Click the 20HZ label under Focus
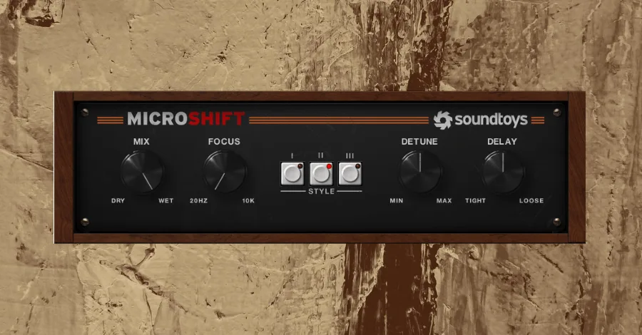 [198, 200]
